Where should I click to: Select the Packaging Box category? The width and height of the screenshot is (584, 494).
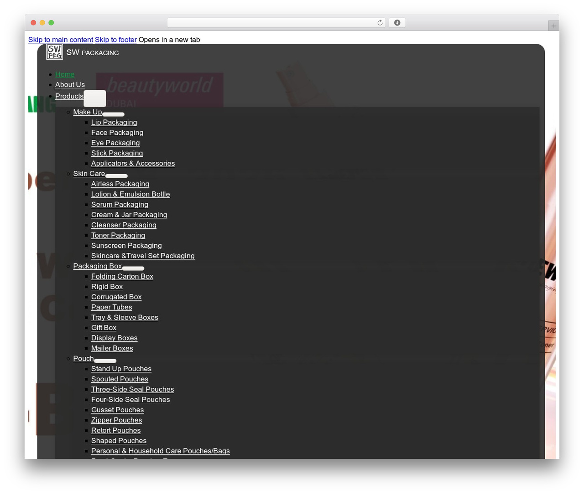[97, 266]
